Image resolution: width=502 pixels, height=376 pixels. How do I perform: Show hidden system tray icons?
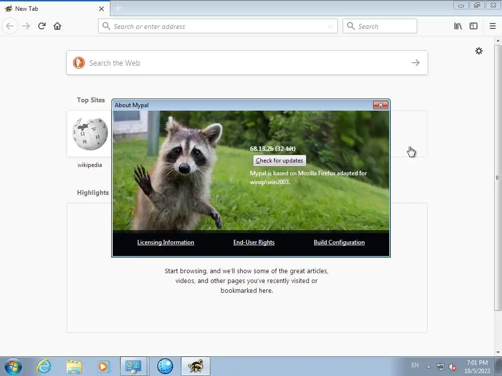pyautogui.click(x=428, y=367)
